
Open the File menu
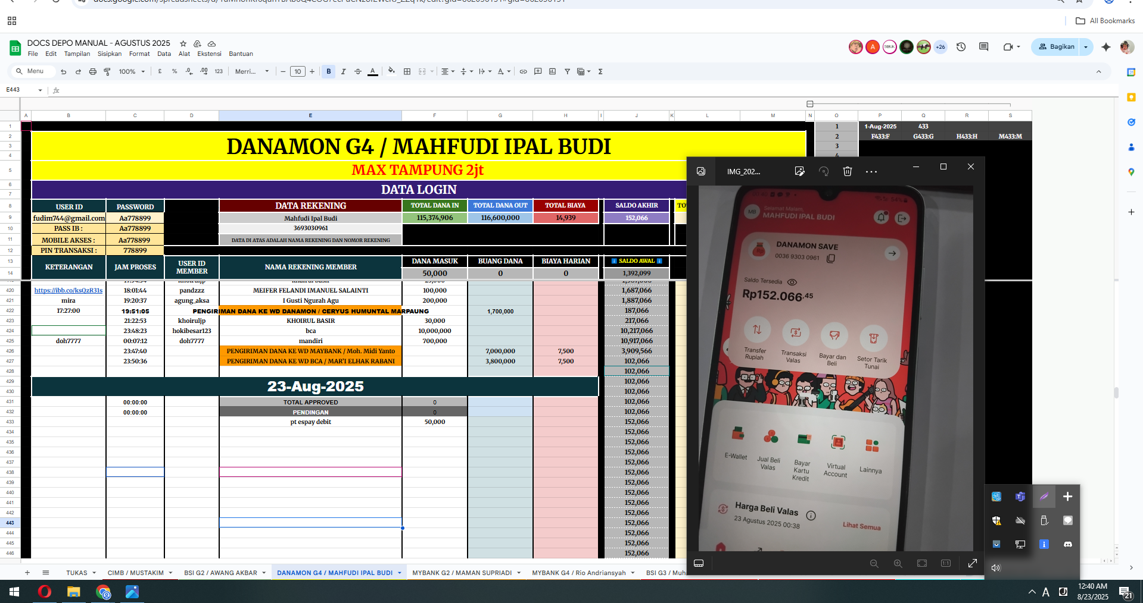click(33, 54)
